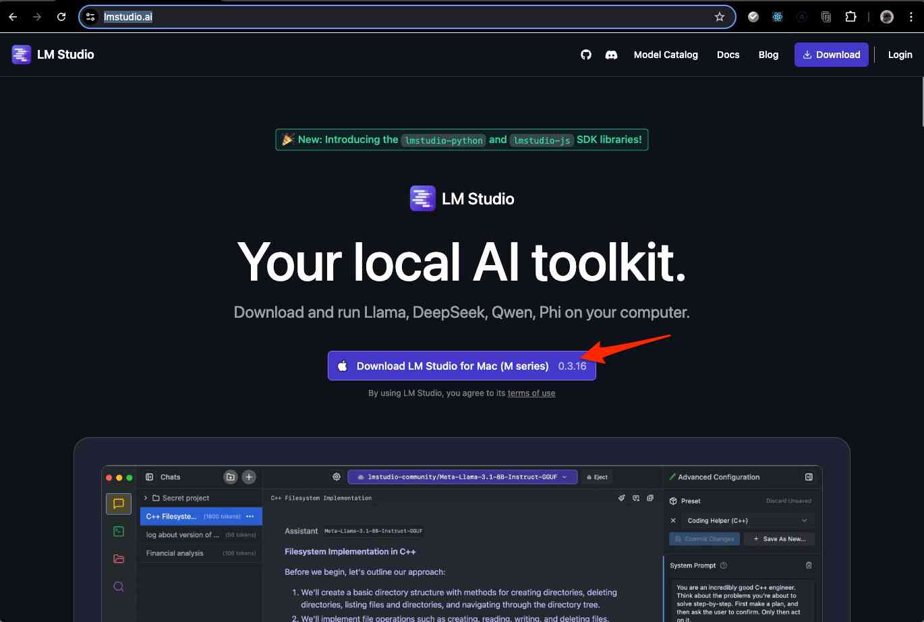Open the Discord icon link
The width and height of the screenshot is (924, 622).
pyautogui.click(x=611, y=55)
